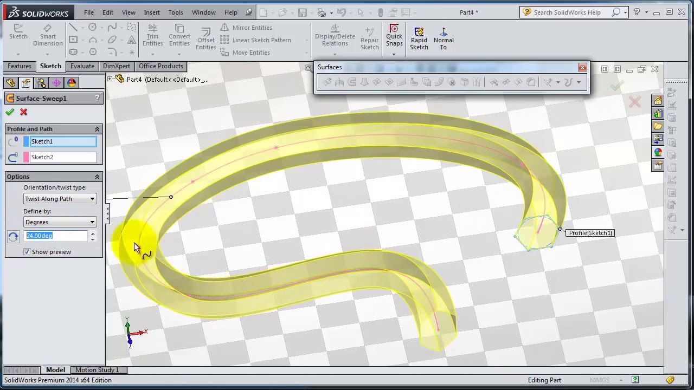Select the Straight Slot tool

[73, 53]
